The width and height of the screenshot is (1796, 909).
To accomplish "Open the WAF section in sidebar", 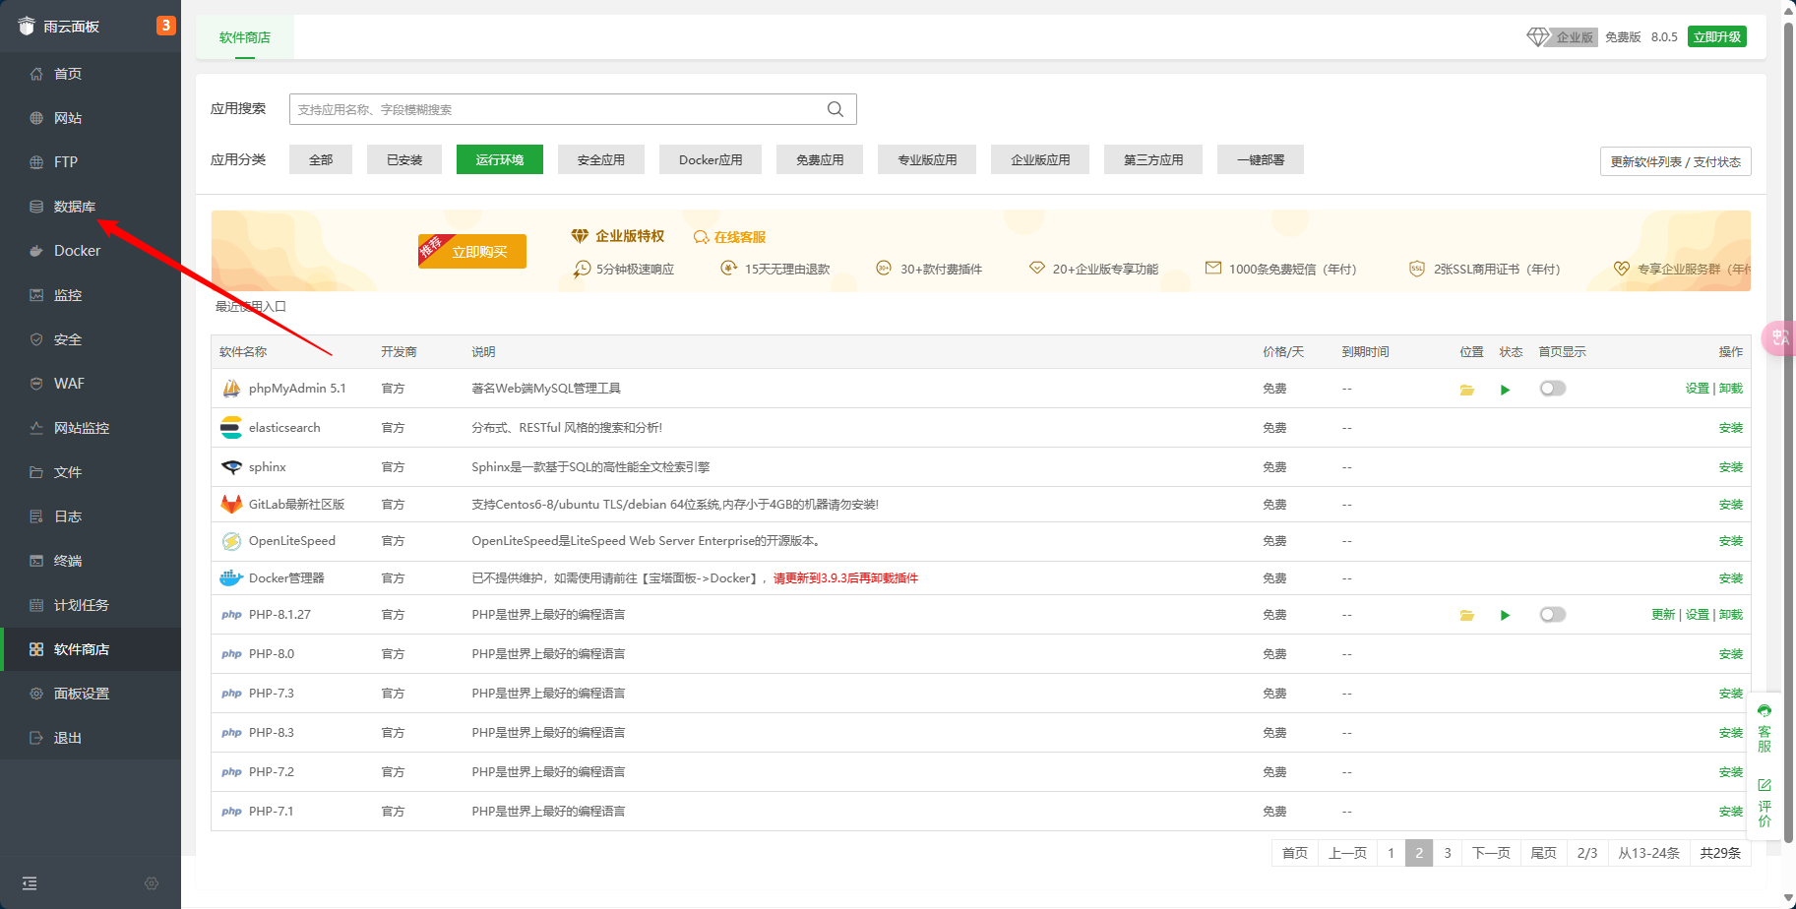I will [x=68, y=383].
